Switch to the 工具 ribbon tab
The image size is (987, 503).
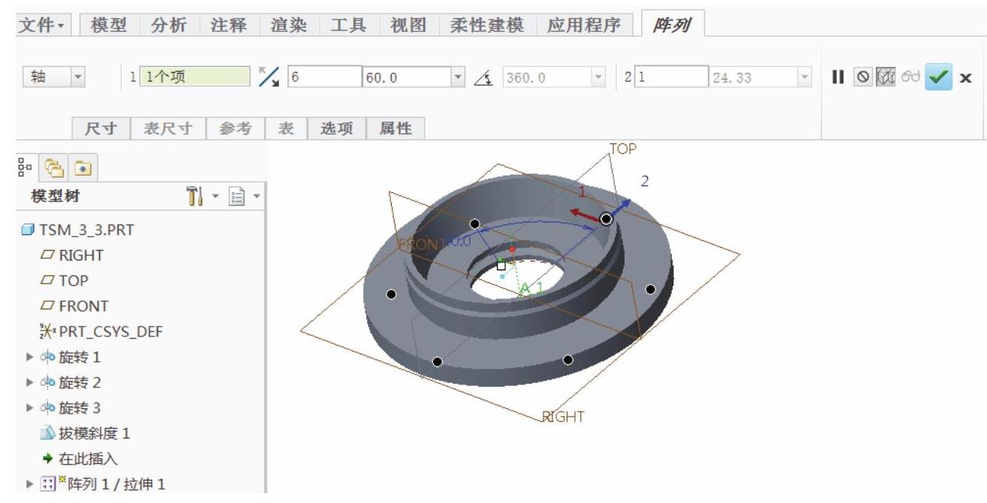(349, 25)
